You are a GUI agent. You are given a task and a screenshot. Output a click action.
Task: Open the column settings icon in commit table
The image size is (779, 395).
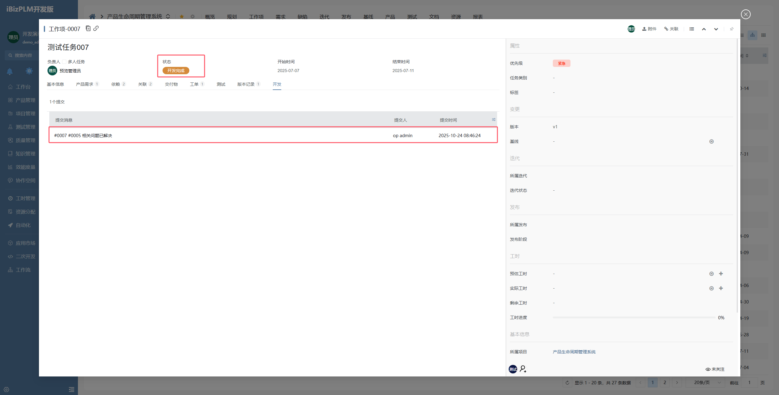click(493, 120)
